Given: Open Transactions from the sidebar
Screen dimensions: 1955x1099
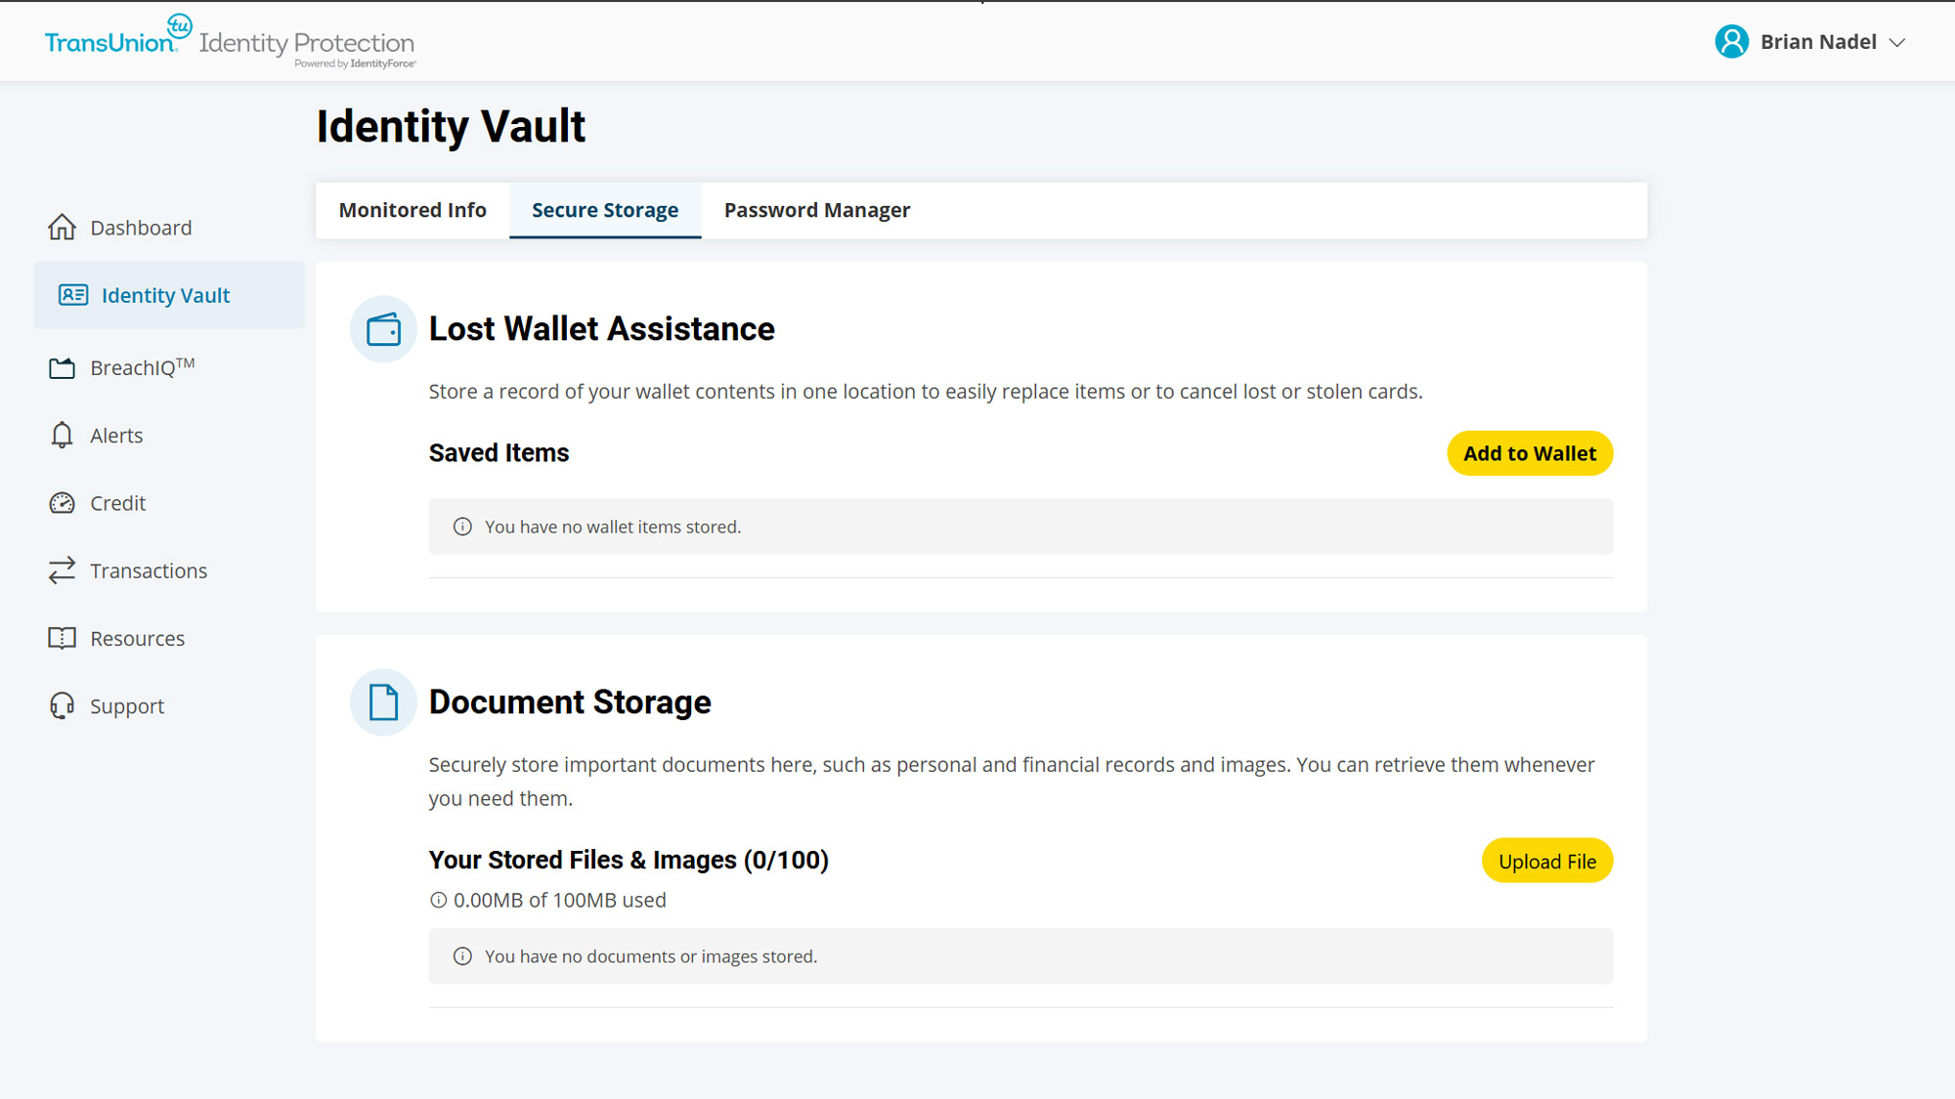Looking at the screenshot, I should pos(149,571).
